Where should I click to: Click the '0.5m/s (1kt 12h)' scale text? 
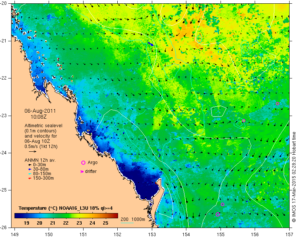click(41, 147)
